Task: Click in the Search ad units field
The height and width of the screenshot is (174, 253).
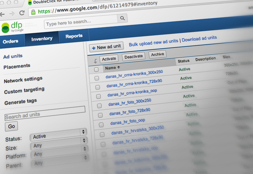Action: click(45, 114)
